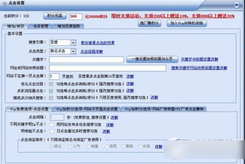Open 详解 link for 多款浏览器点击
Viewport: 245px width, 164px height.
tap(130, 91)
